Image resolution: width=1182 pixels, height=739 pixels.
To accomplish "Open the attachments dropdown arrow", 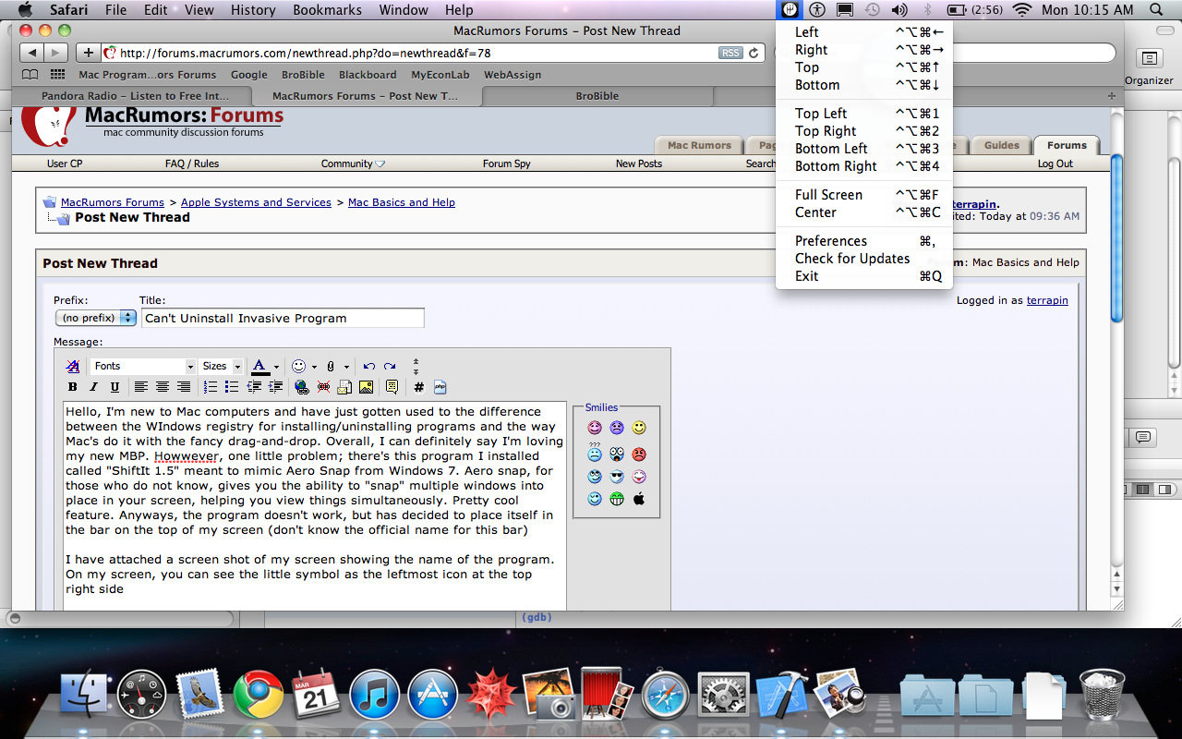I will pos(346,367).
